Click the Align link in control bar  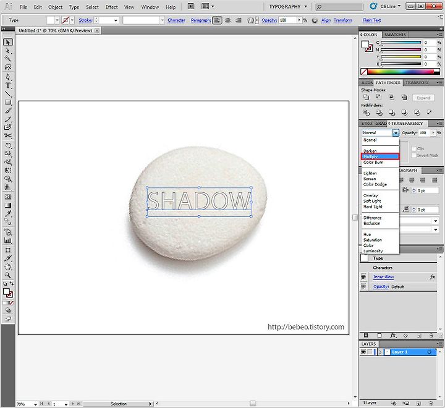[326, 20]
